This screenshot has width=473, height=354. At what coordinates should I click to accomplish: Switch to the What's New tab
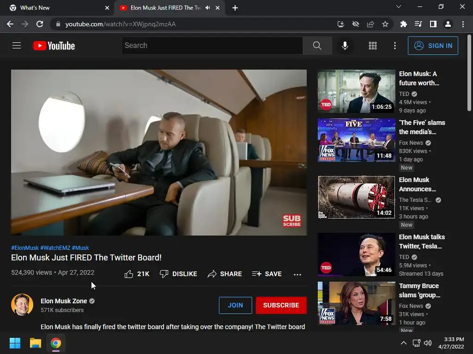pyautogui.click(x=57, y=8)
